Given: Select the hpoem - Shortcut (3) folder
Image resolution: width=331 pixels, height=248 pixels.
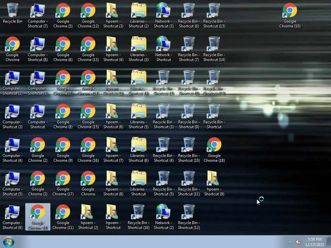Looking at the screenshot, I should 113,15.
